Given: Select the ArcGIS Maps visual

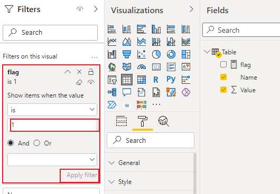Looking at the screenshot, I should [x=171, y=92].
